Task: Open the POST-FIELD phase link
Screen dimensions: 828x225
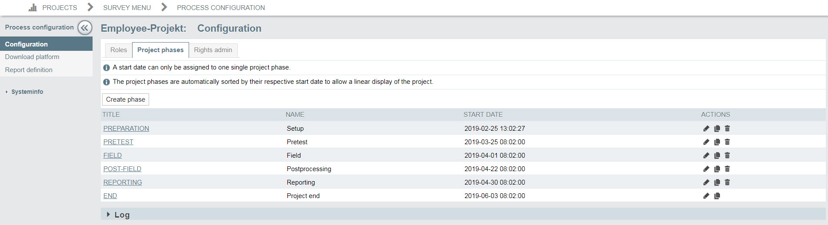Action: [x=122, y=169]
